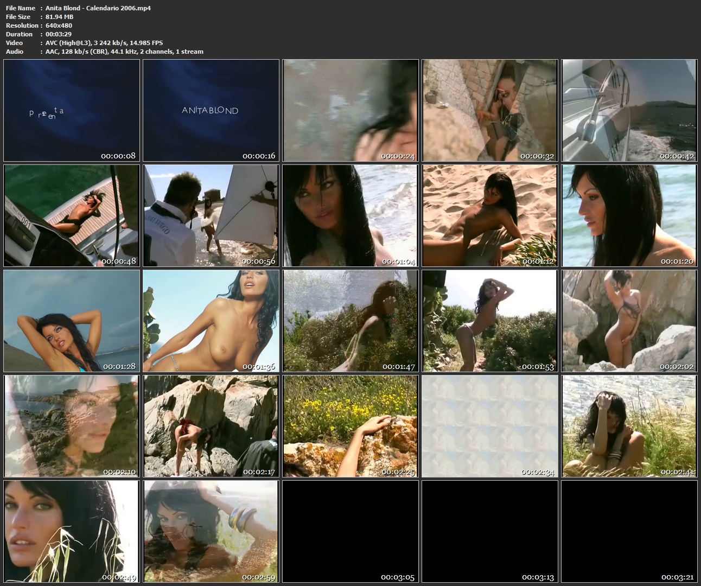The height and width of the screenshot is (586, 701).
Task: Click the 'Audio' label
Action: (x=15, y=52)
